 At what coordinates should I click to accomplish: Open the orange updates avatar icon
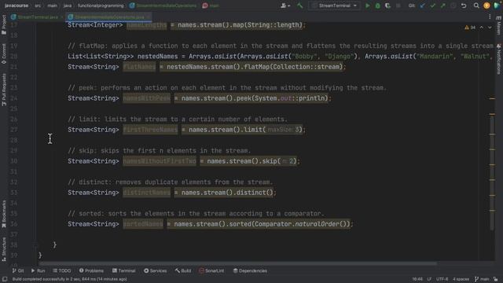click(x=486, y=6)
